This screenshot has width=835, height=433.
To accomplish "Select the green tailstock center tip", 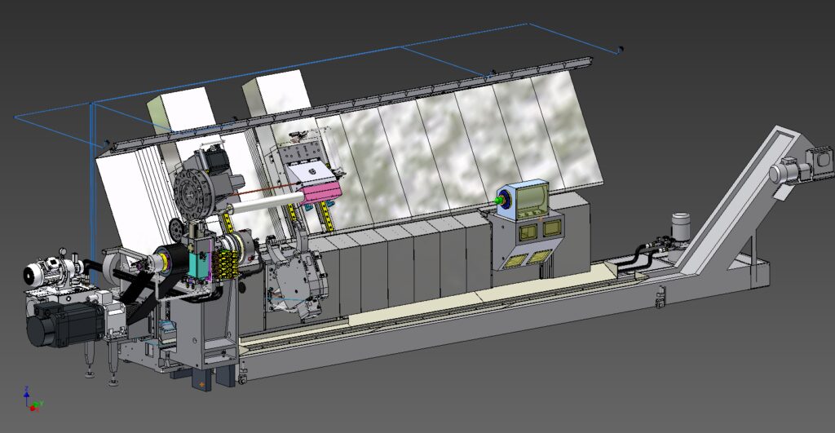I will 498,201.
